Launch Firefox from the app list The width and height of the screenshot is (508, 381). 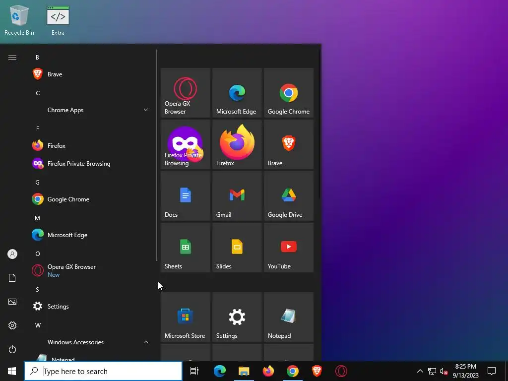coord(91,145)
